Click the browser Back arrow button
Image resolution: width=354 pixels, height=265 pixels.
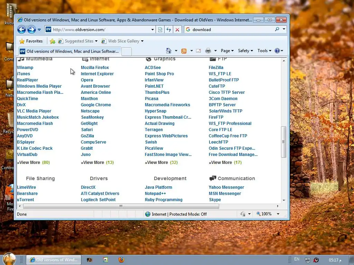(x=21, y=30)
